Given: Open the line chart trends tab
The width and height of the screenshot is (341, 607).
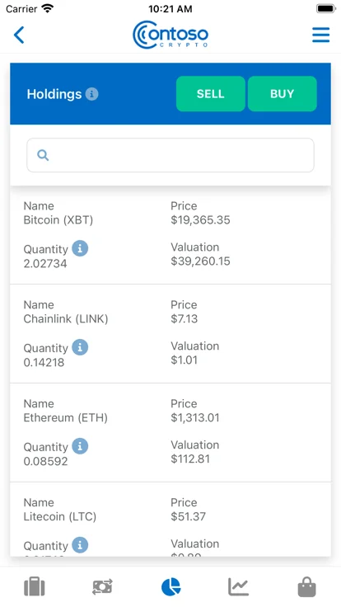Looking at the screenshot, I should tap(239, 587).
